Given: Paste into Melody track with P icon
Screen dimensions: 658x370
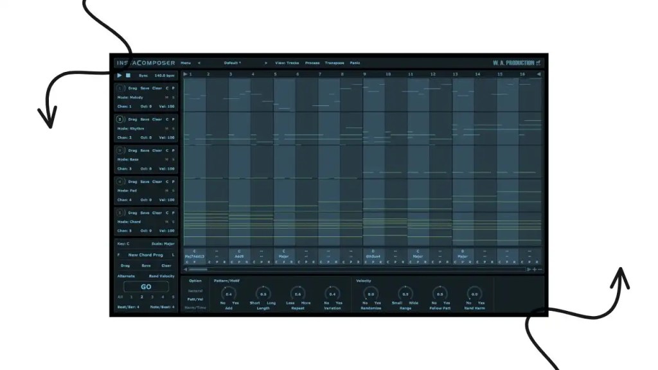Looking at the screenshot, I should 173,88.
